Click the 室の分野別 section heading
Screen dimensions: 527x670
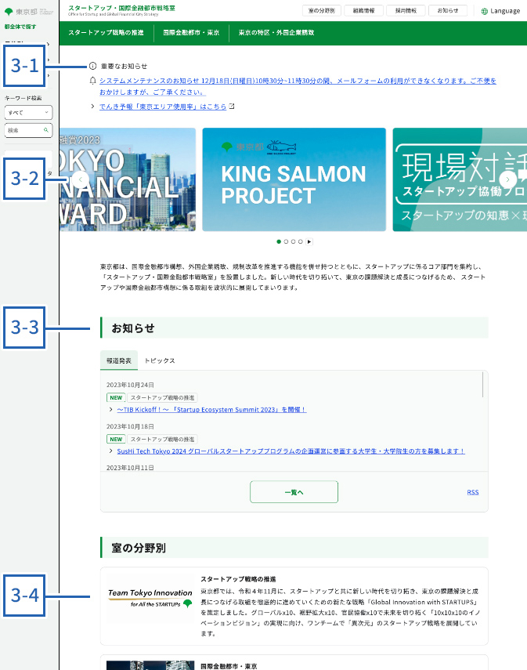(139, 548)
